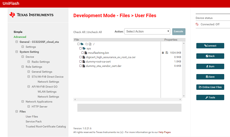
Task: Click the sys folder name
Action: point(89,48)
